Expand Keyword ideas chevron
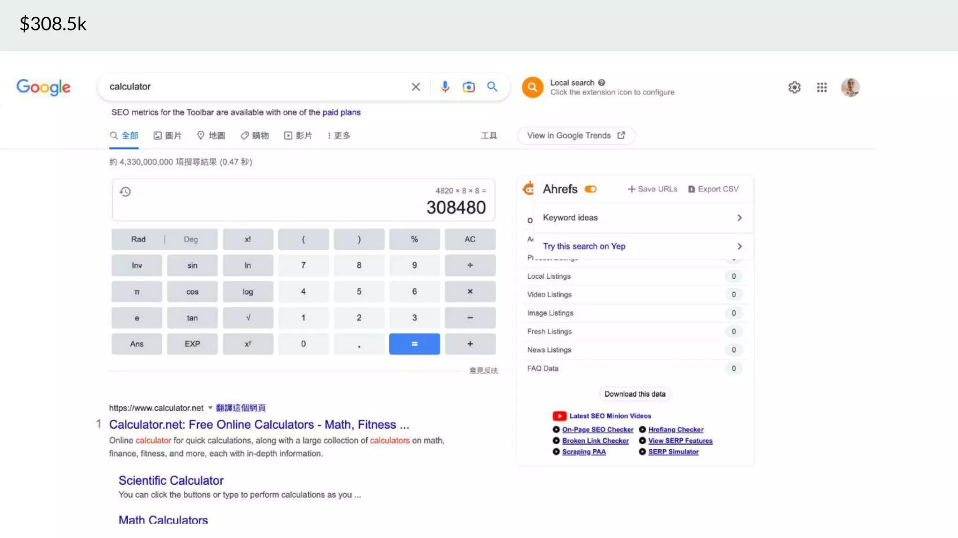958x538 pixels. 739,218
